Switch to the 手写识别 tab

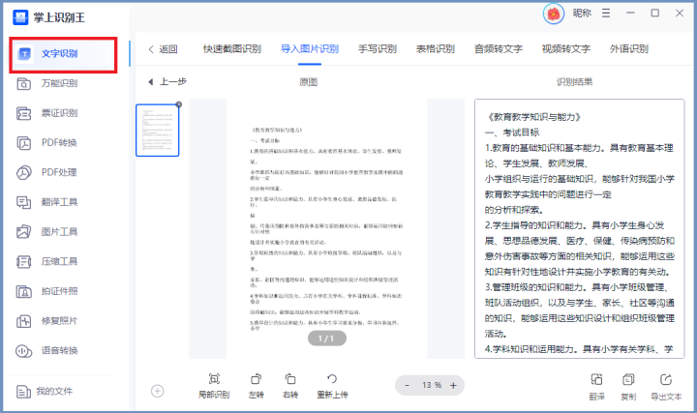378,49
